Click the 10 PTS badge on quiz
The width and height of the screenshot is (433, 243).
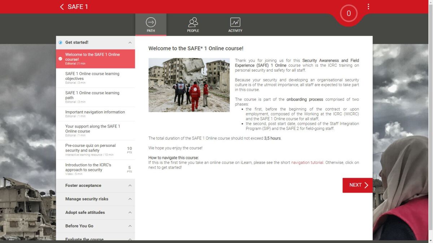pyautogui.click(x=130, y=150)
